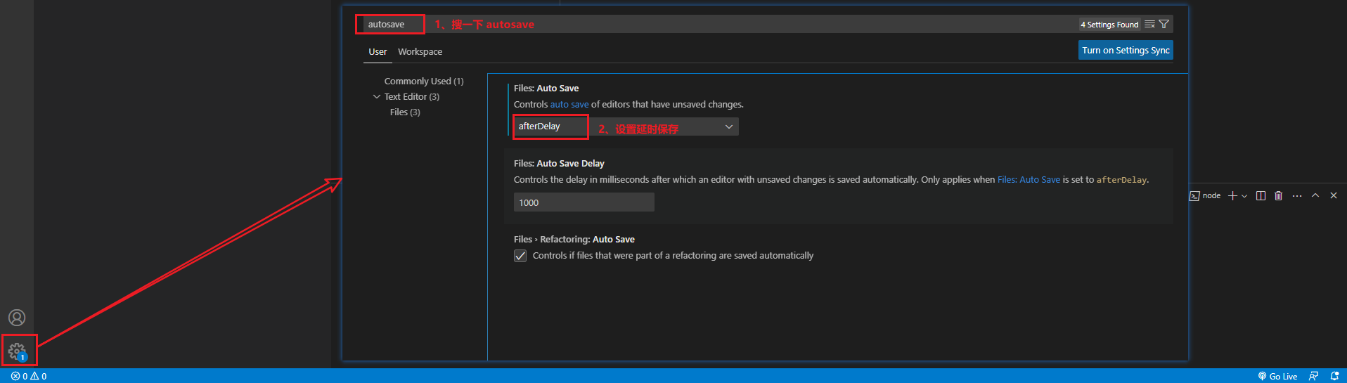Click the 'Files: Auto Save' setting title
Viewport: 1347px width, 383px height.
pyautogui.click(x=546, y=88)
